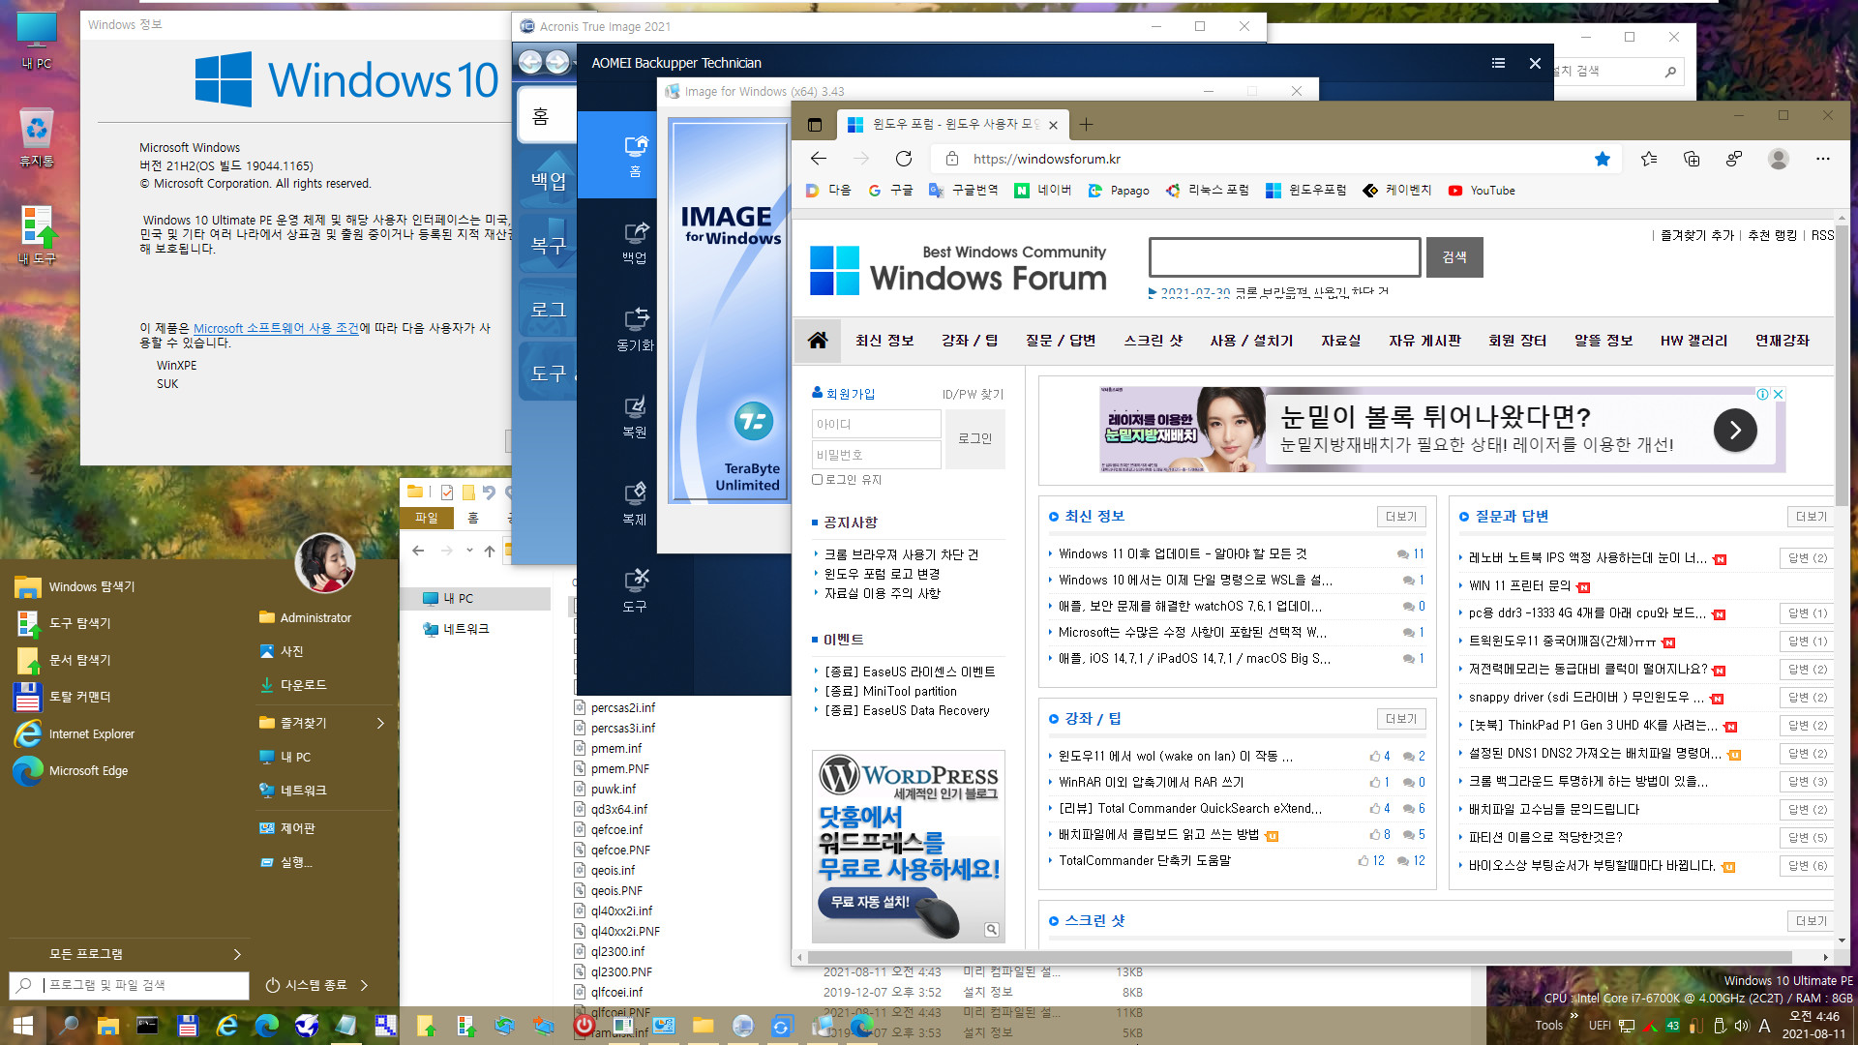This screenshot has width=1858, height=1045.
Task: Click the volume icon in the system tray
Action: tap(1742, 1026)
